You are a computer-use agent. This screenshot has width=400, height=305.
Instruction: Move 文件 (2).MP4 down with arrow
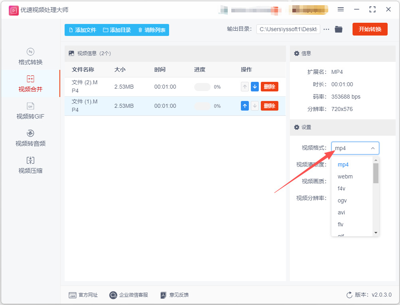click(254, 87)
